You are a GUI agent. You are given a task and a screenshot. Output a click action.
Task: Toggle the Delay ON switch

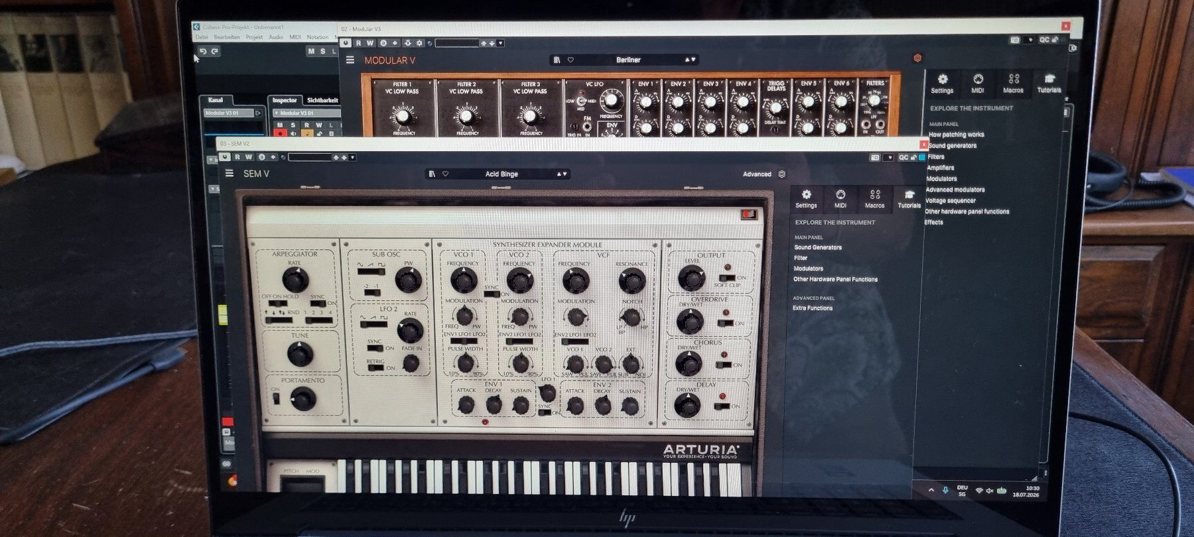[x=722, y=406]
